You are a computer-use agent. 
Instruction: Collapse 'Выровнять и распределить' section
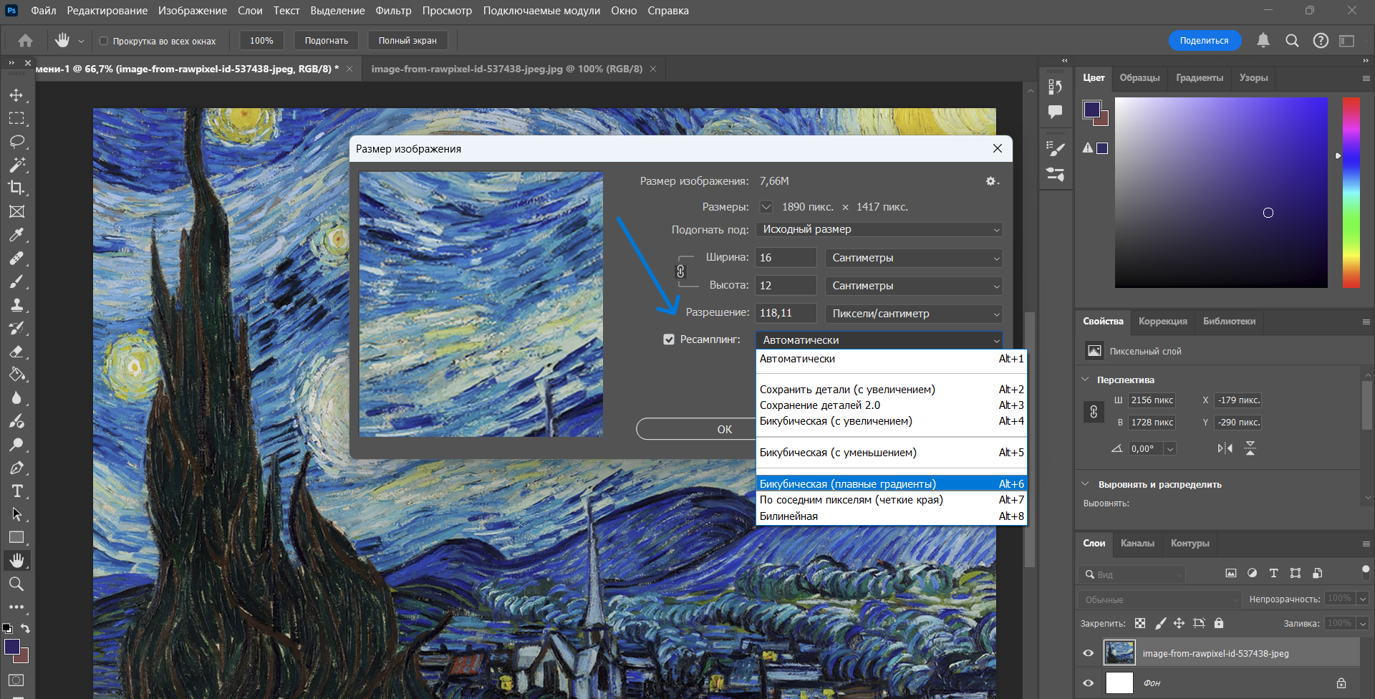(x=1085, y=484)
